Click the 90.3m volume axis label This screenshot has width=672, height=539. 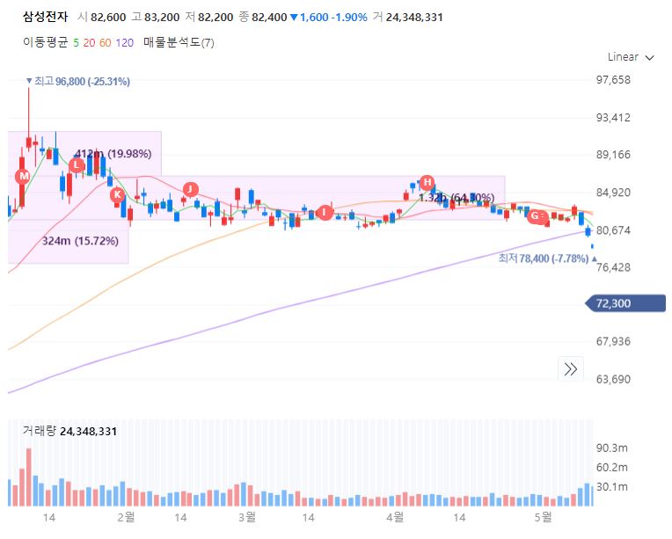point(611,448)
